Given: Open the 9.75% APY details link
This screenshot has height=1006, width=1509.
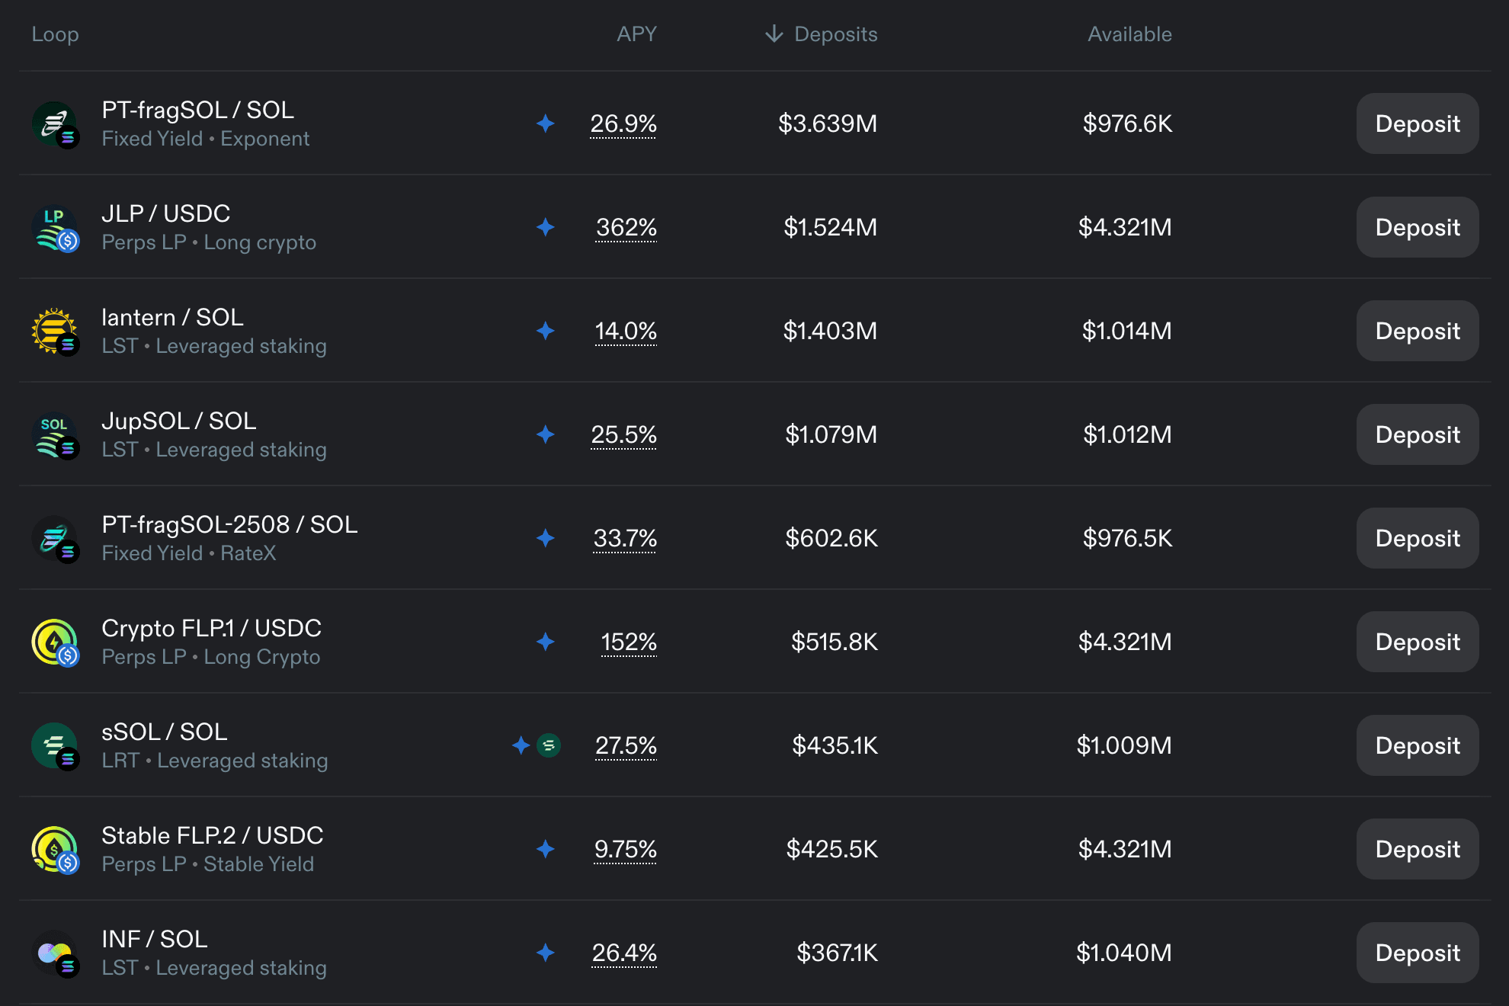Looking at the screenshot, I should tap(625, 850).
